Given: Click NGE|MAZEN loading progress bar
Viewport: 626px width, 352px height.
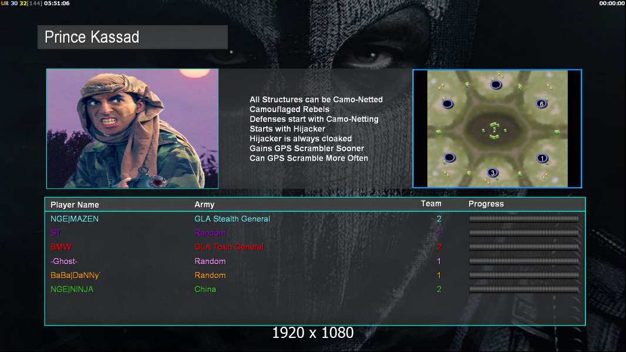Looking at the screenshot, I should click(x=524, y=218).
